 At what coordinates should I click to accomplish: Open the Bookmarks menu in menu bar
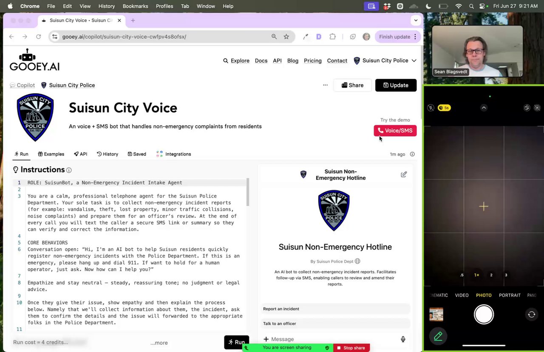click(x=135, y=6)
